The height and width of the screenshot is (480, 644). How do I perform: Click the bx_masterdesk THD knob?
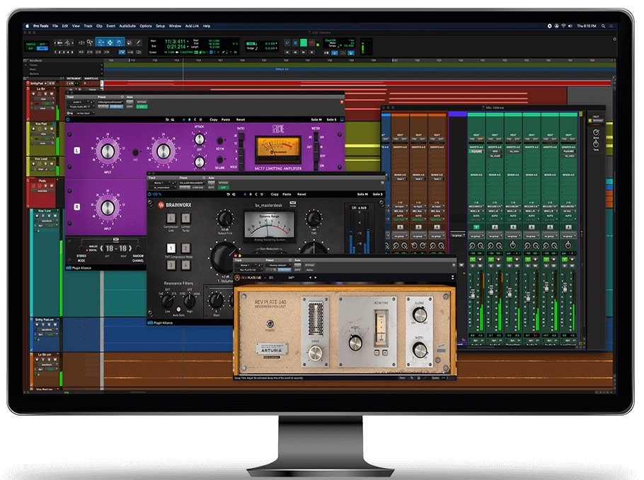(314, 218)
